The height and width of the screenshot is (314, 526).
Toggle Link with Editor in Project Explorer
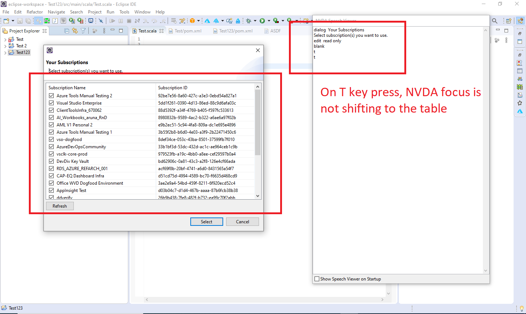75,31
